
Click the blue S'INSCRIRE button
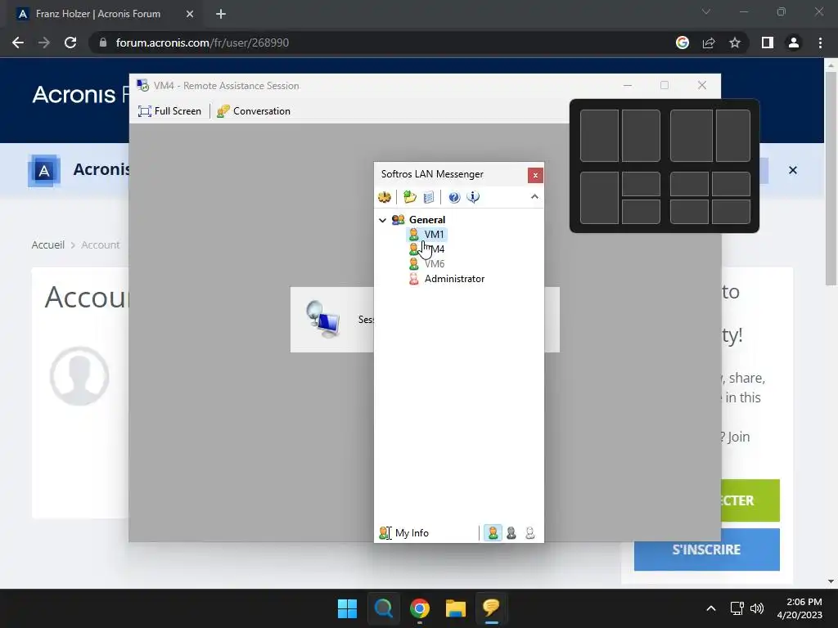(706, 549)
